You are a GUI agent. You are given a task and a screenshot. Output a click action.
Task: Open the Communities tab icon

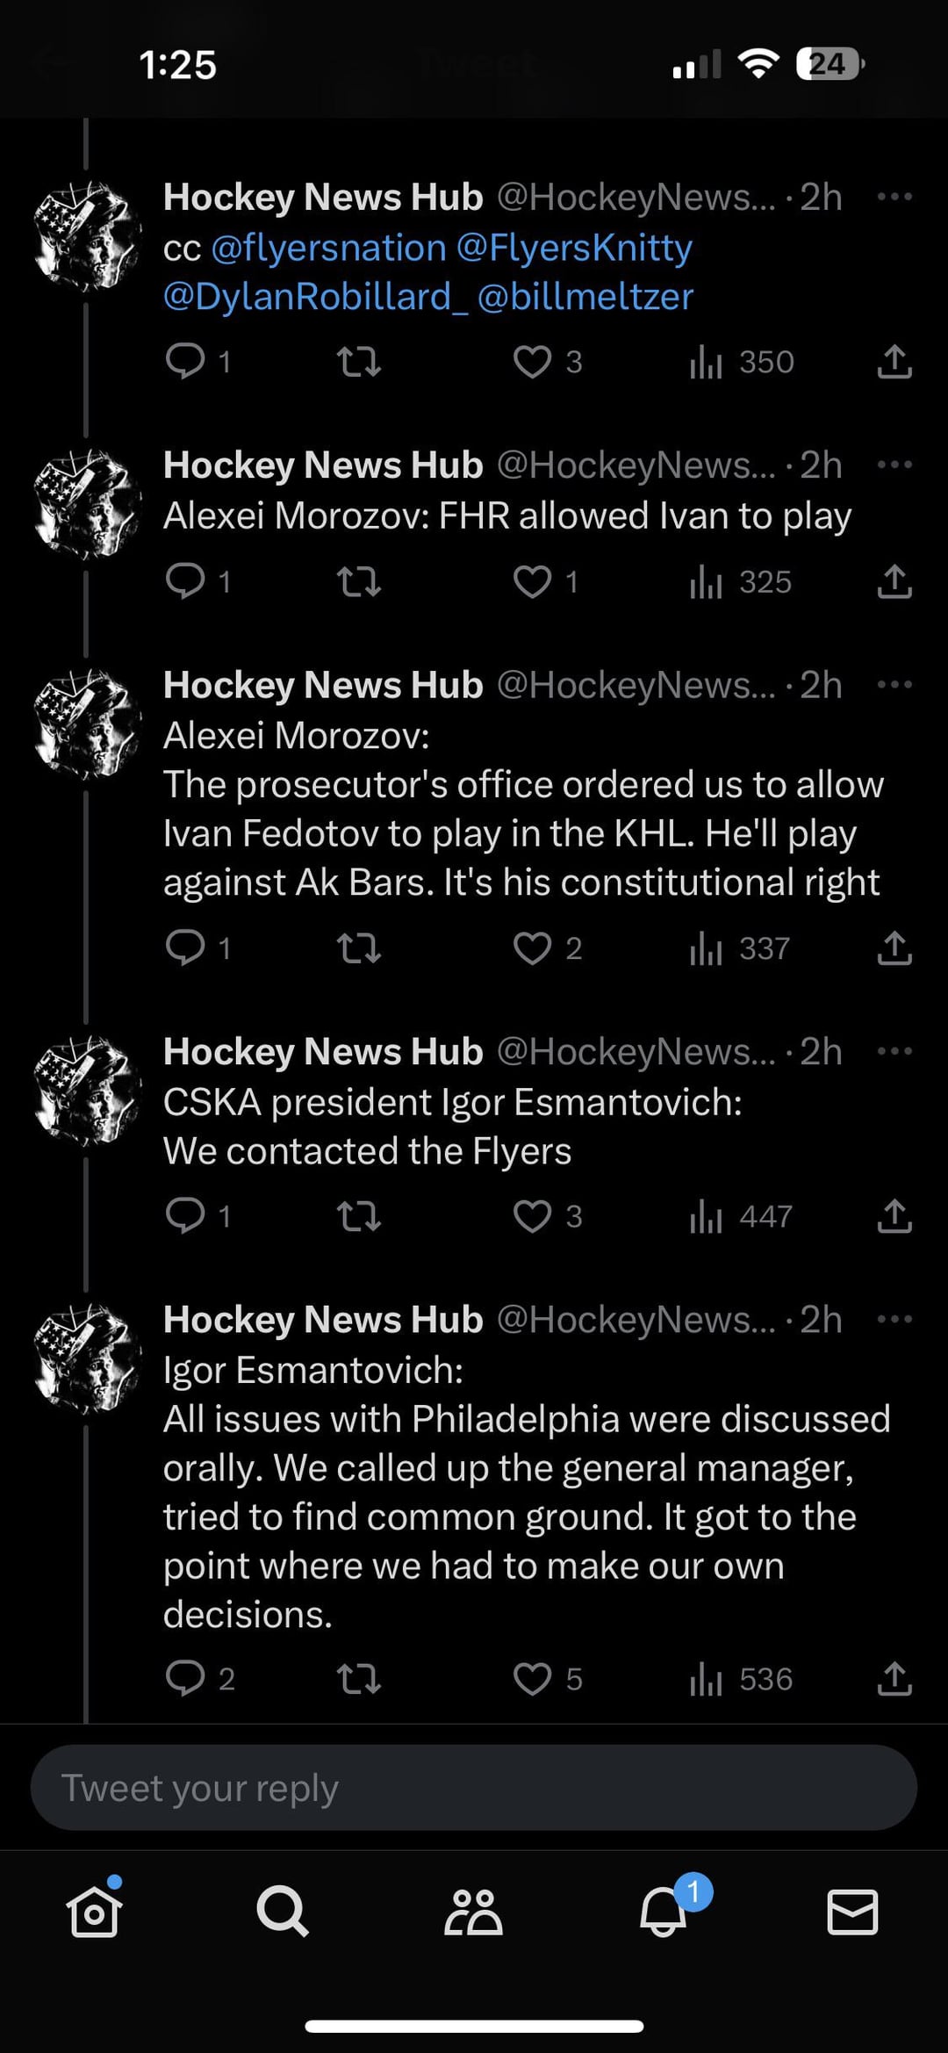(473, 1911)
